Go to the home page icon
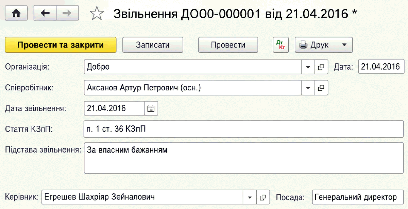The image size is (408, 209). [17, 13]
